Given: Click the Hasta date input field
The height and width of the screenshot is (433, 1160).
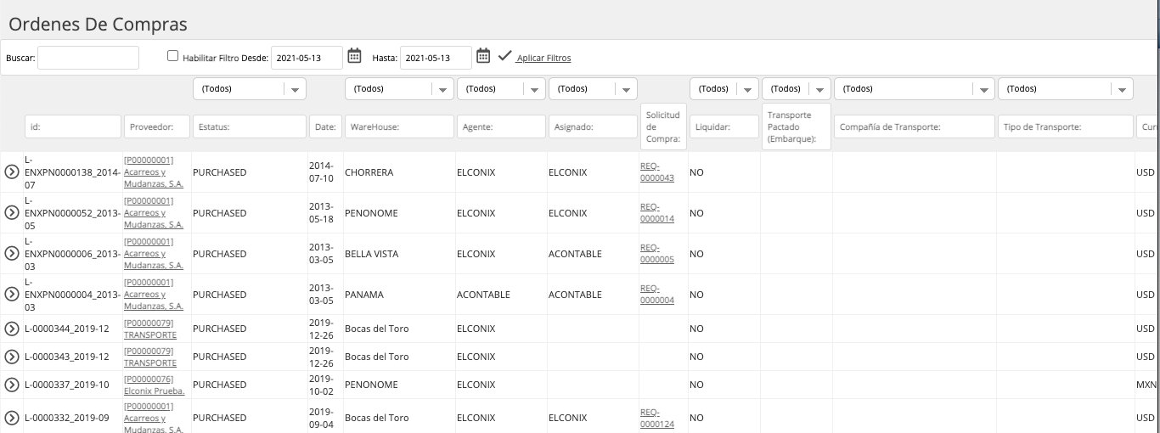Looking at the screenshot, I should [x=436, y=58].
